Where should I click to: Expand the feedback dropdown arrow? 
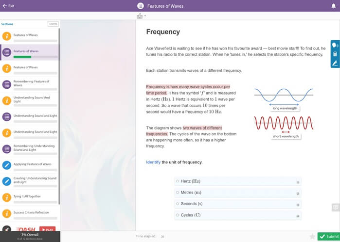pyautogui.click(x=145, y=16)
